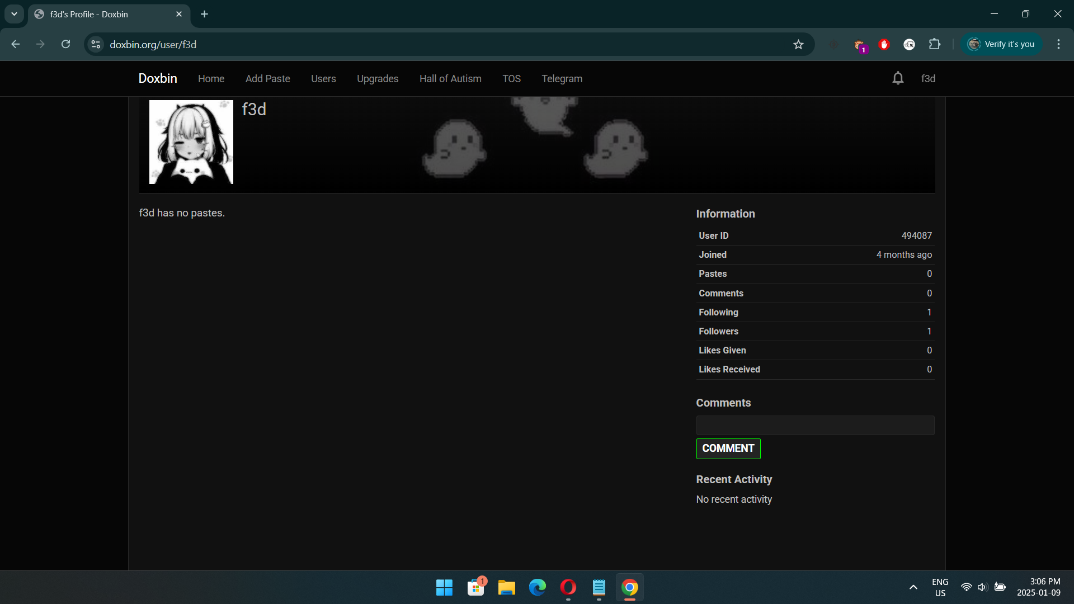Click the comment text input field
The height and width of the screenshot is (604, 1074).
(815, 425)
